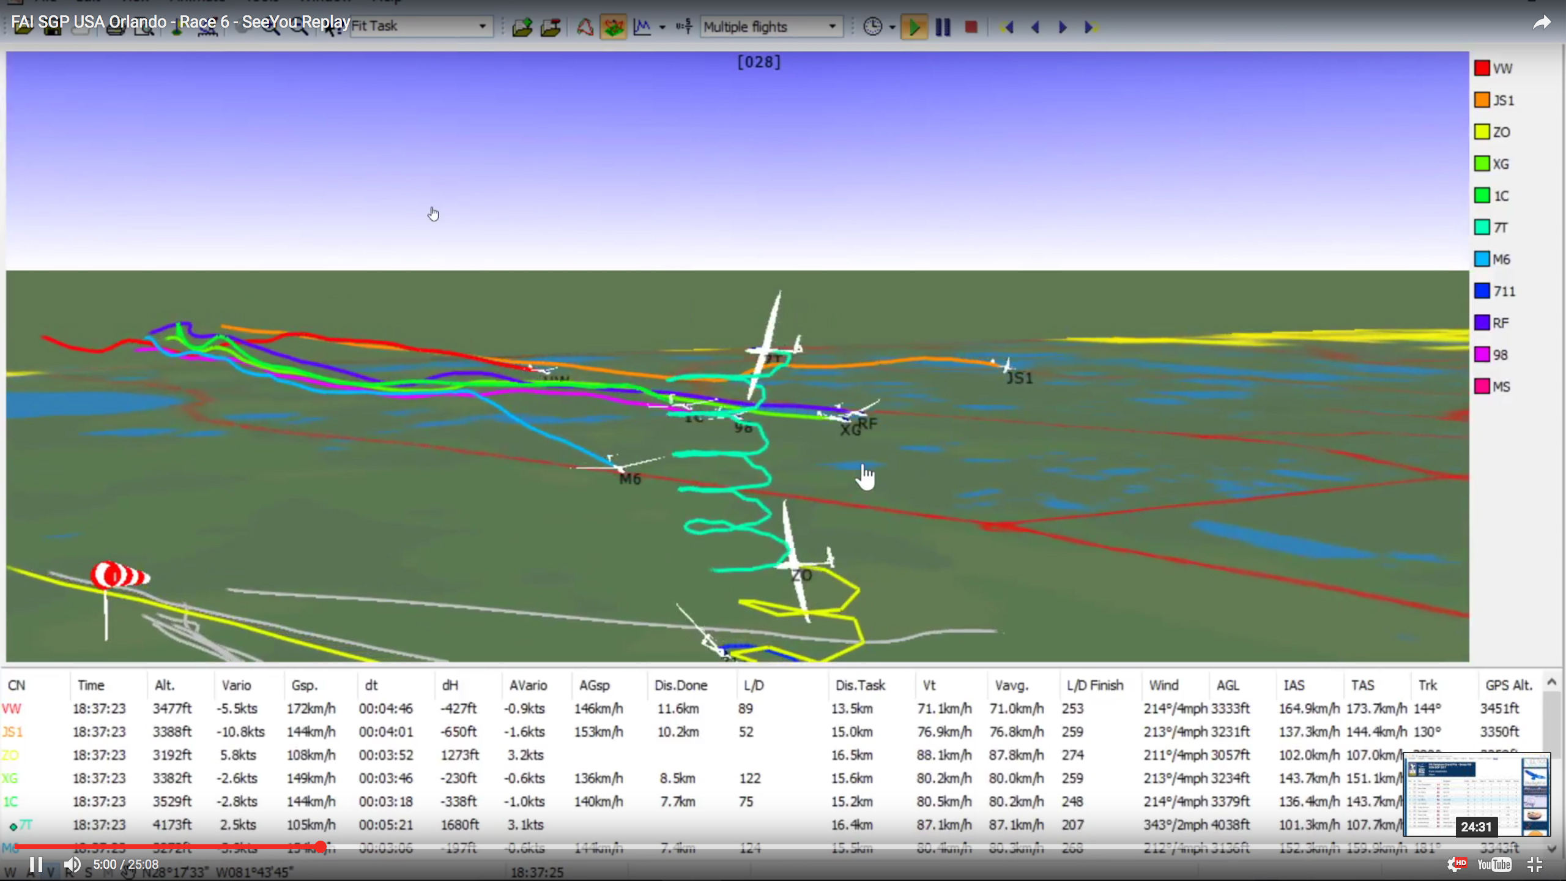Mute the YouTube player audio
The height and width of the screenshot is (881, 1566).
72,864
